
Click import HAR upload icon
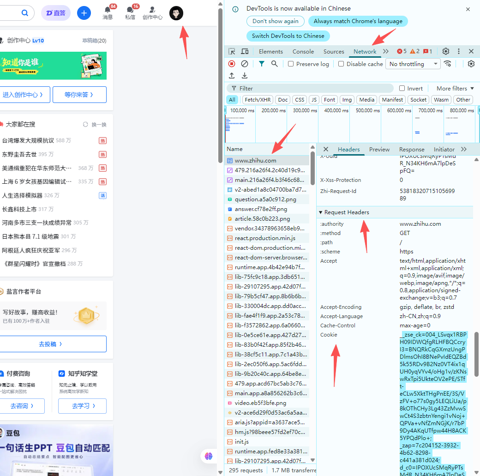click(x=232, y=75)
